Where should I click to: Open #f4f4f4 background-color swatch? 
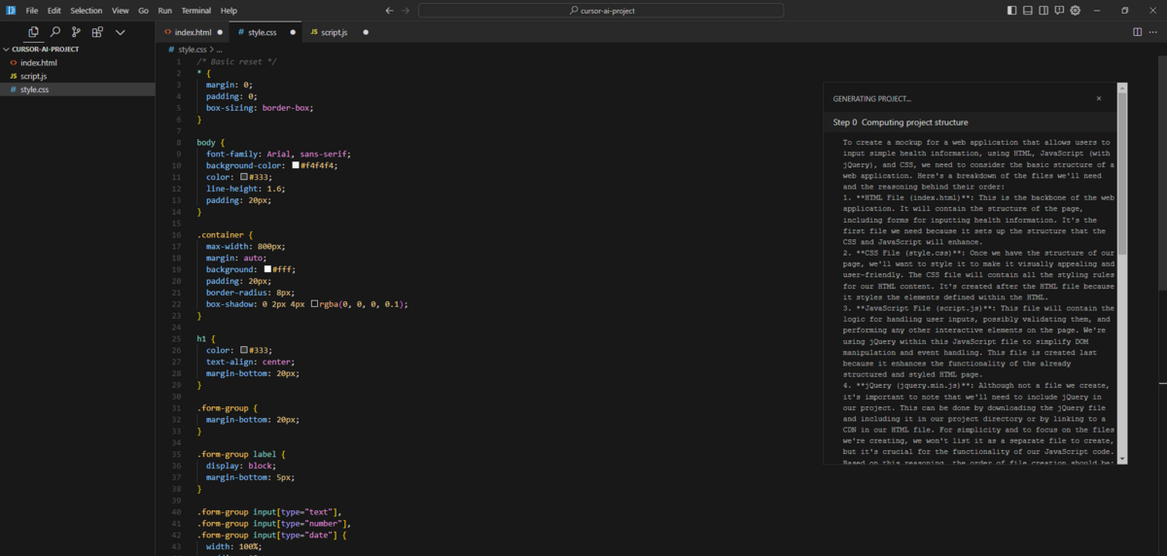tap(297, 165)
